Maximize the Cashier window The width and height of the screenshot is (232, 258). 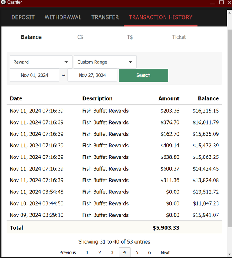[221, 2]
